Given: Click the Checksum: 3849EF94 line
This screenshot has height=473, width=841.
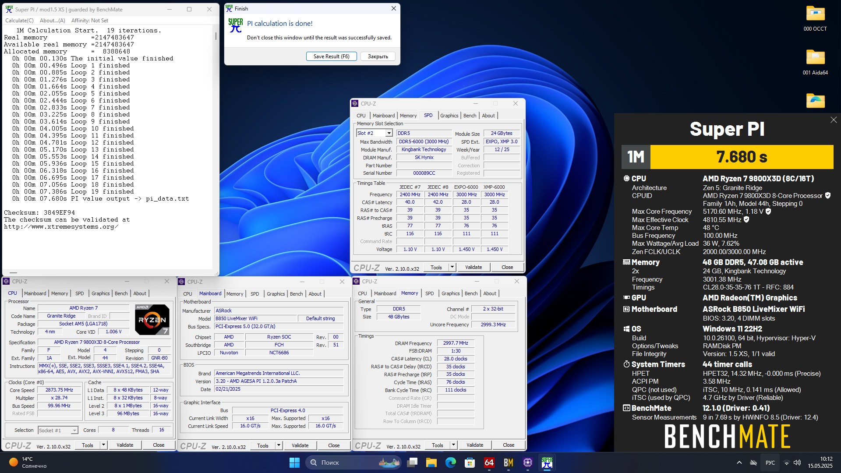Looking at the screenshot, I should [39, 212].
